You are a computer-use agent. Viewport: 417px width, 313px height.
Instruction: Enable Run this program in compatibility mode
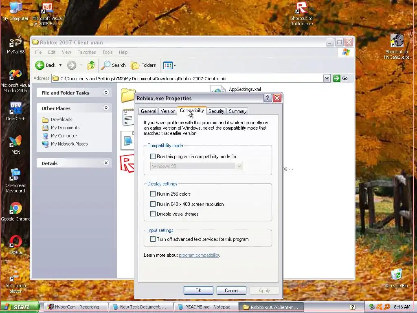point(153,156)
